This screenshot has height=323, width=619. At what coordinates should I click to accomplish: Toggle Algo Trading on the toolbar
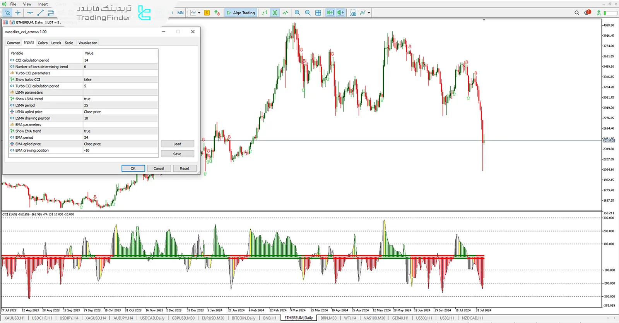(x=241, y=13)
